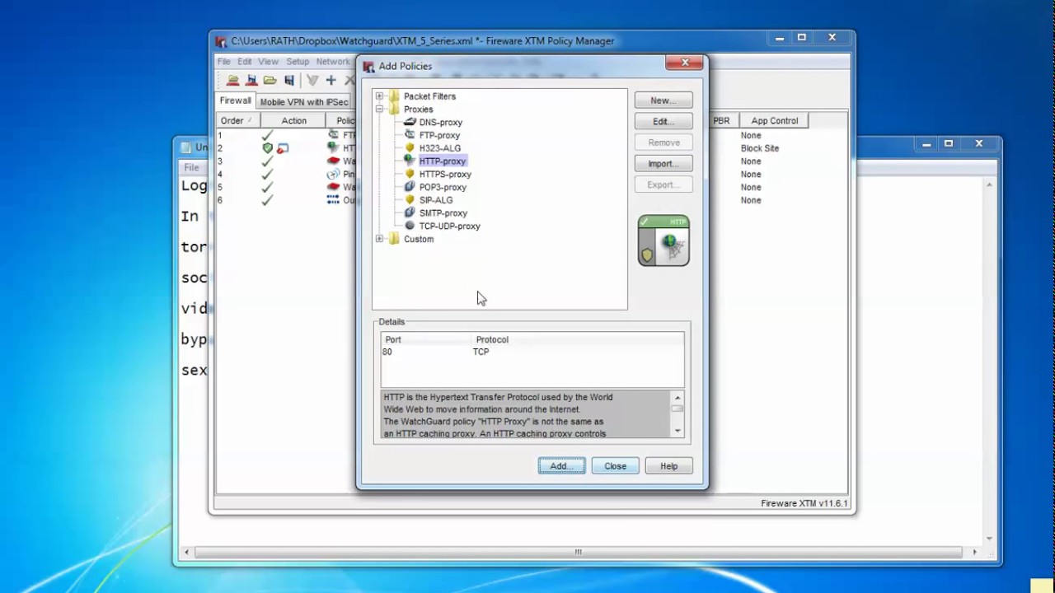Image resolution: width=1055 pixels, height=593 pixels.
Task: Click the Close button at dialog bottom
Action: coord(615,466)
